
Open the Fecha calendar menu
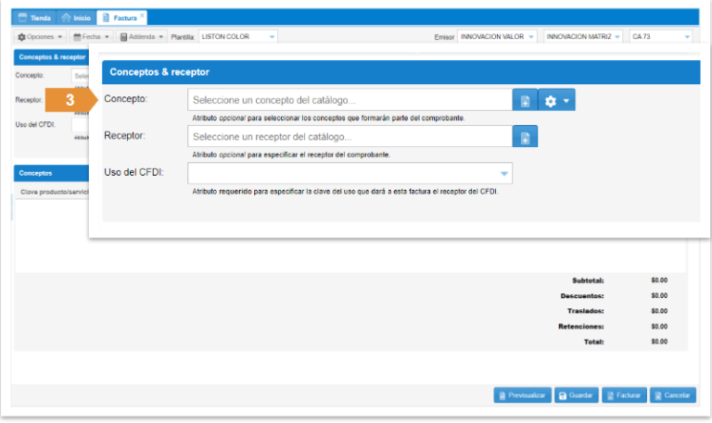91,36
